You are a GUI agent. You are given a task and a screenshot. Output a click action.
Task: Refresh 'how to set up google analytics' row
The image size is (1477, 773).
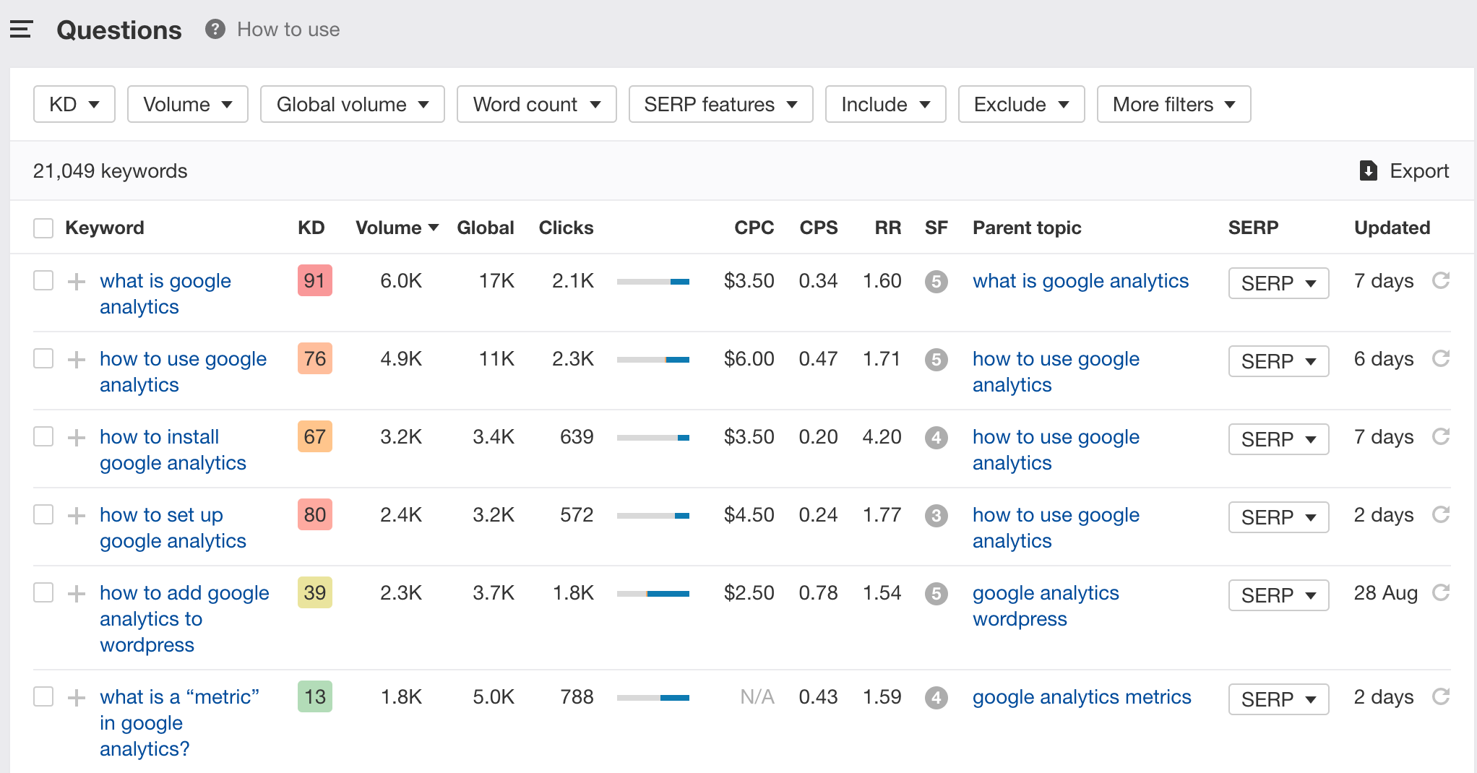(1441, 514)
